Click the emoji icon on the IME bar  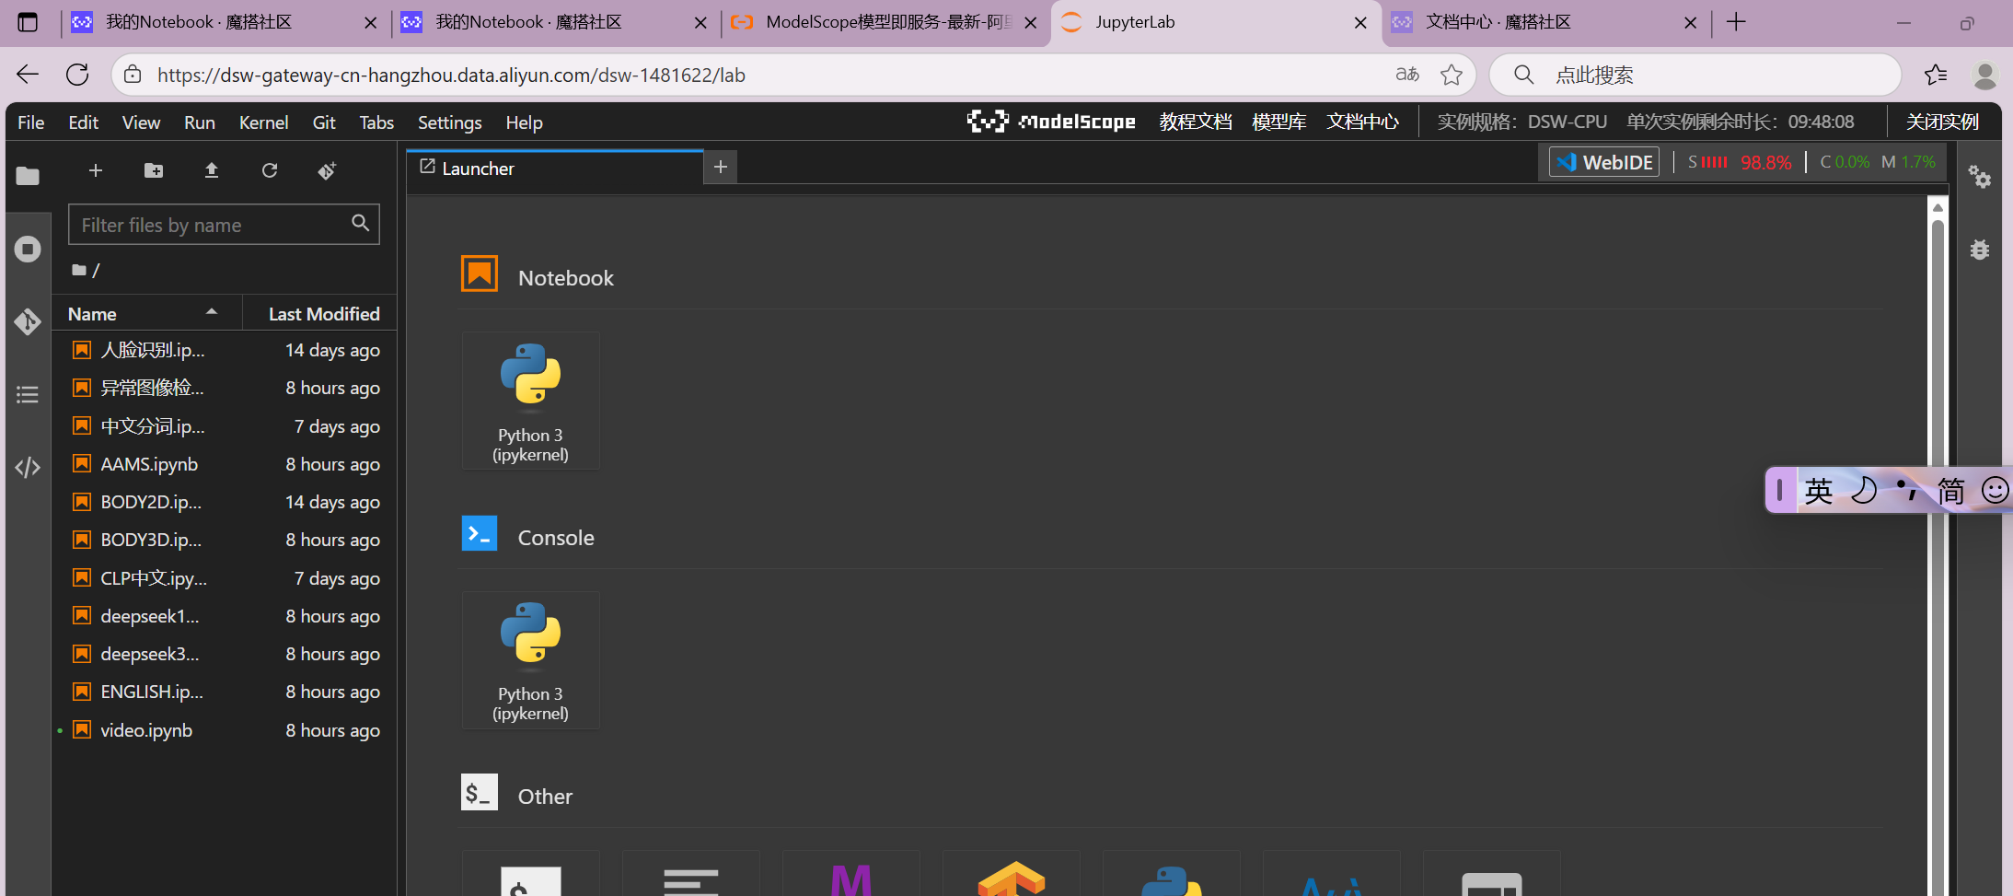(x=1995, y=490)
